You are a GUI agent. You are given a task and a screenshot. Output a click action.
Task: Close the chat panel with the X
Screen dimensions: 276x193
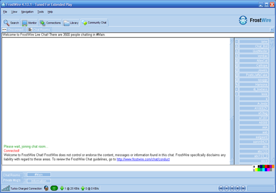(272, 30)
